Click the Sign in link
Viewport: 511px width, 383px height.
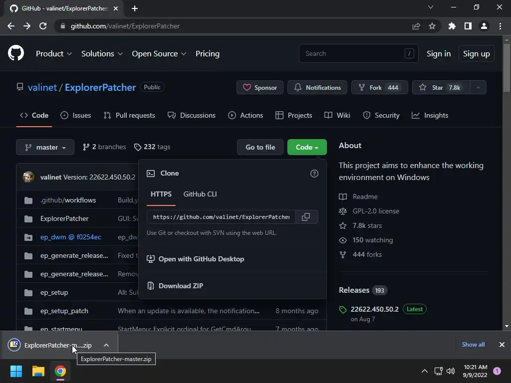tap(439, 54)
